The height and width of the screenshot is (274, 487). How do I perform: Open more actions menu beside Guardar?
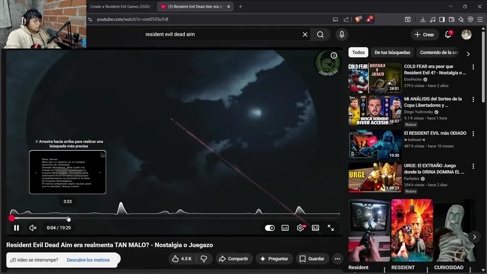coord(337,259)
